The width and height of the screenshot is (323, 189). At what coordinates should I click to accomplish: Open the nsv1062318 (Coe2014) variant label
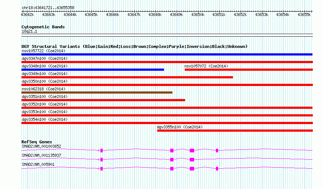[44, 89]
